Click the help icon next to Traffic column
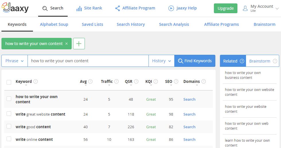The height and width of the screenshot is (148, 281). [x=116, y=81]
